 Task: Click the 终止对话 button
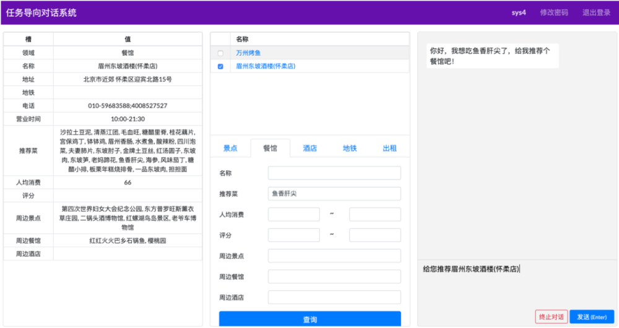[x=551, y=317]
